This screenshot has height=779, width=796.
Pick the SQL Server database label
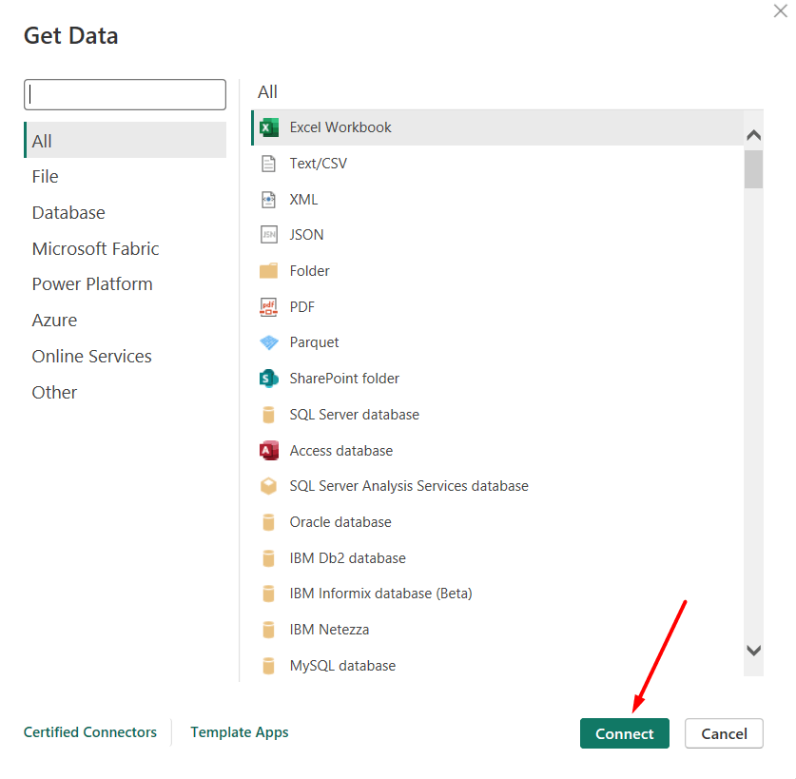tap(355, 415)
